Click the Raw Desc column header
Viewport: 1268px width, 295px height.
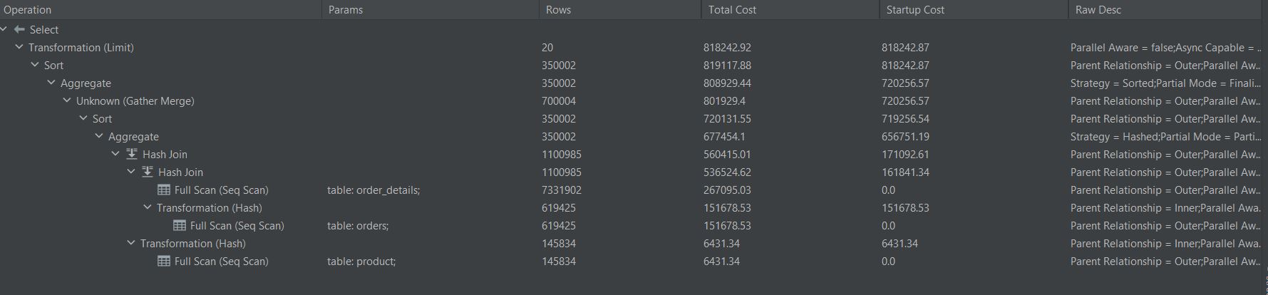1098,10
